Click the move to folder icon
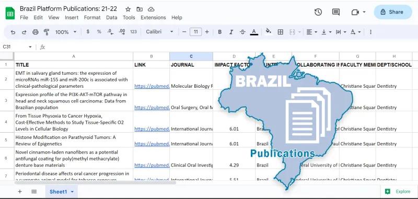418x199 pixels. [x=140, y=9]
